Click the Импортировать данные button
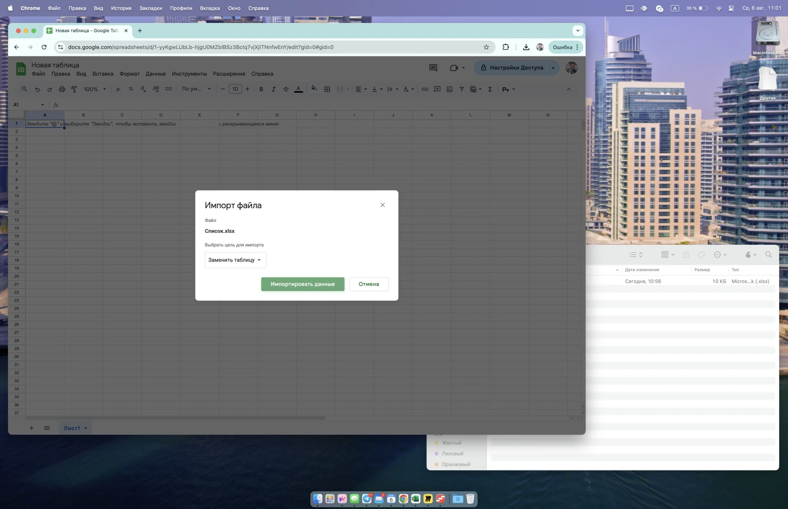Screen dimensions: 788x509 point(302,284)
